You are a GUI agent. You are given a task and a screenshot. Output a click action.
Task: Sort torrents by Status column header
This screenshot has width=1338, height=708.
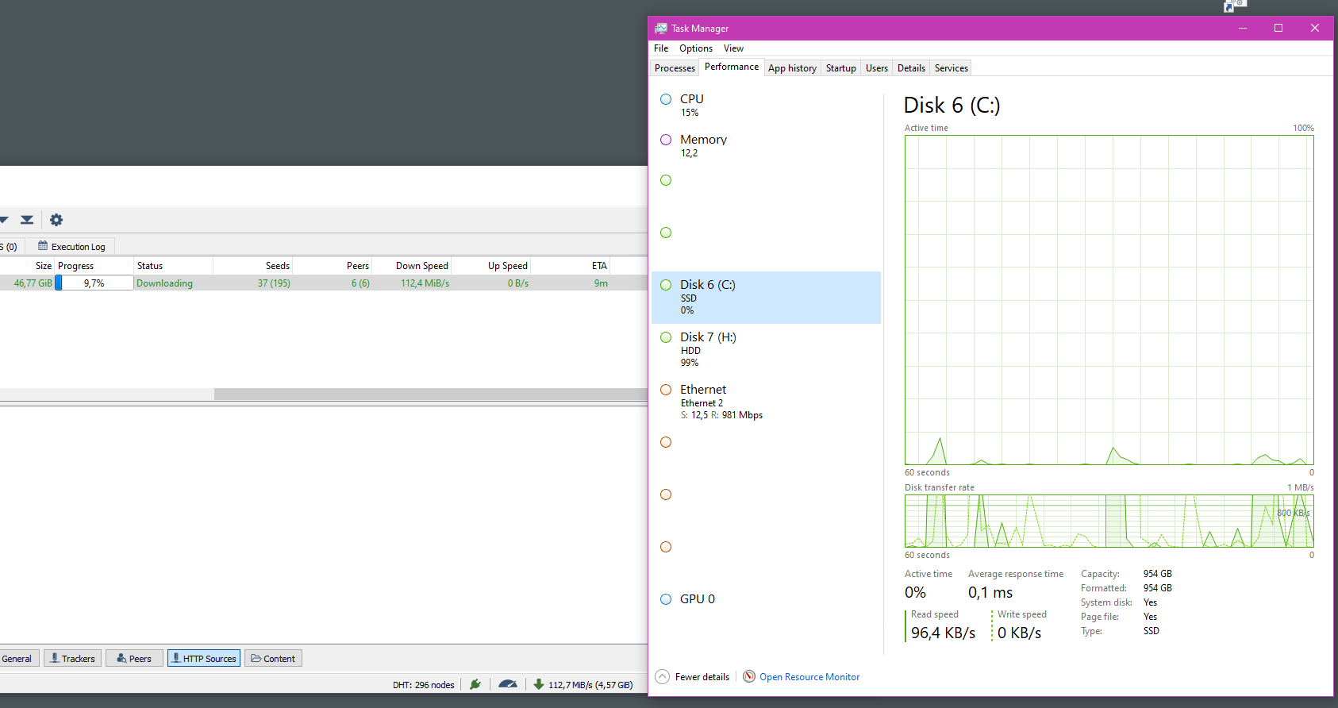173,266
